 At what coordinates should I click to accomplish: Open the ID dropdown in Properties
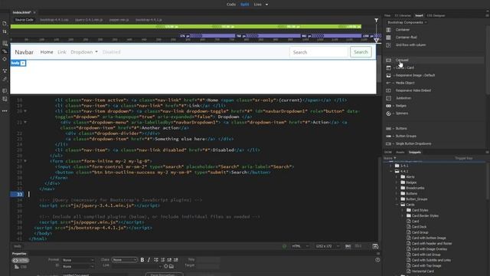click(x=78, y=267)
